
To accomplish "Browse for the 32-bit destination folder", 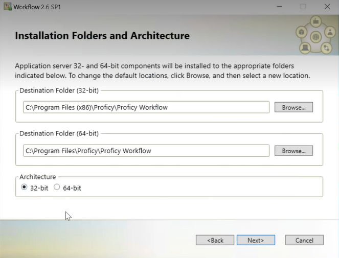I will point(293,107).
